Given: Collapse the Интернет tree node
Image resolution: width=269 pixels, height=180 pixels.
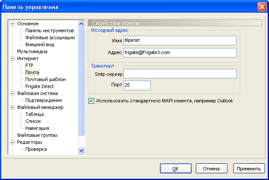Looking at the screenshot, I should click(12, 58).
